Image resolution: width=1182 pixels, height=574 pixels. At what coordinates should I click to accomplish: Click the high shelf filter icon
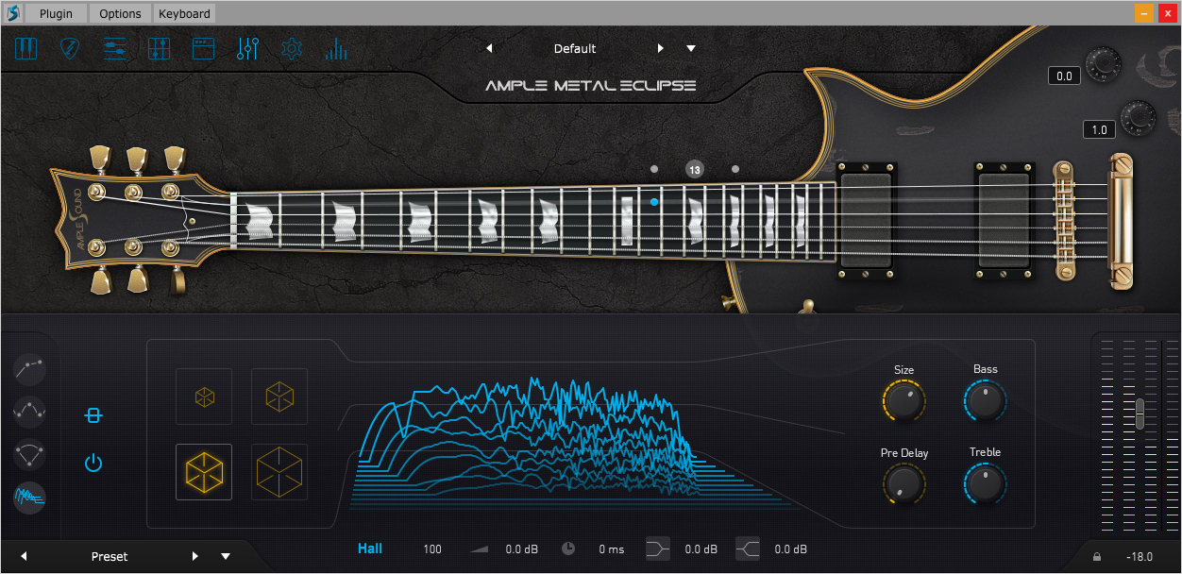[x=748, y=549]
